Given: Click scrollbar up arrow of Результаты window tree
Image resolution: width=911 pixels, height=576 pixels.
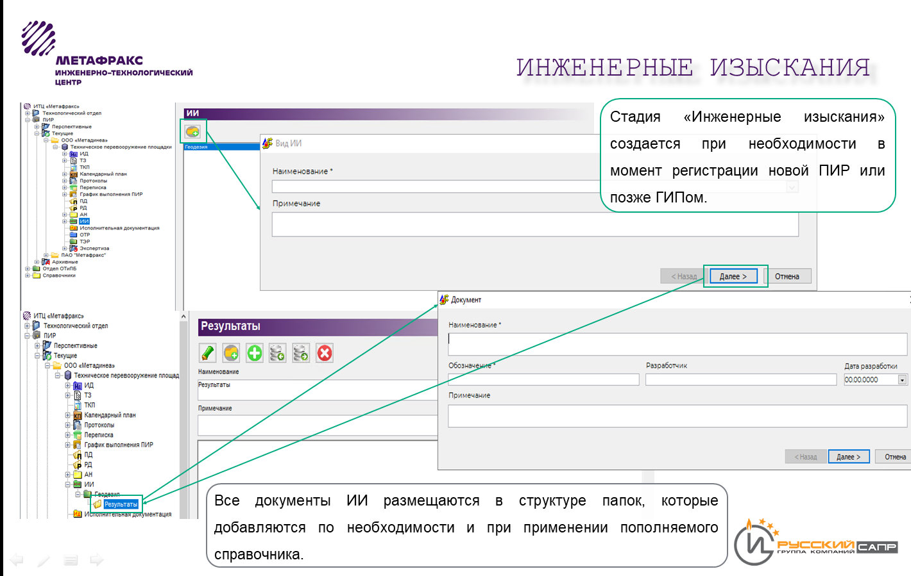Looking at the screenshot, I should [183, 317].
